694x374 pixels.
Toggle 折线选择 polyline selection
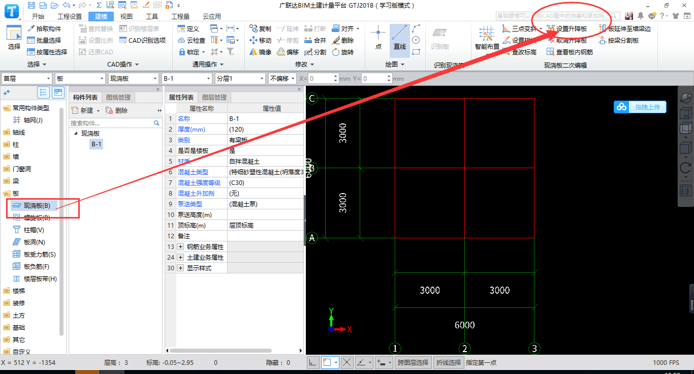(x=449, y=362)
